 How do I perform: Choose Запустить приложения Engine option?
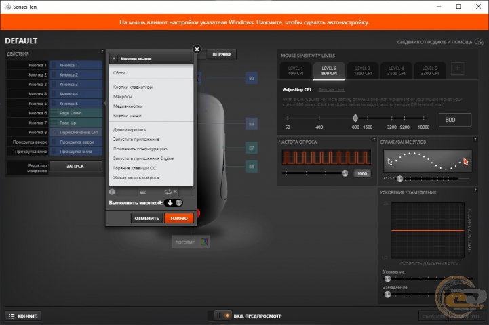151,158
